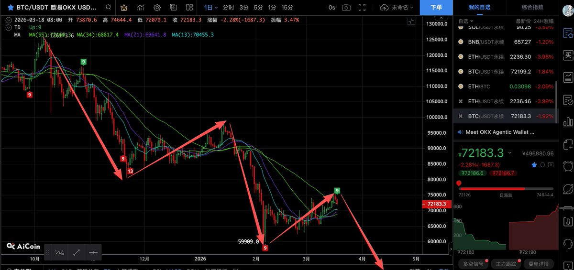Open the planet explore icon in right sidebar
The image size is (574, 270).
coord(568,188)
